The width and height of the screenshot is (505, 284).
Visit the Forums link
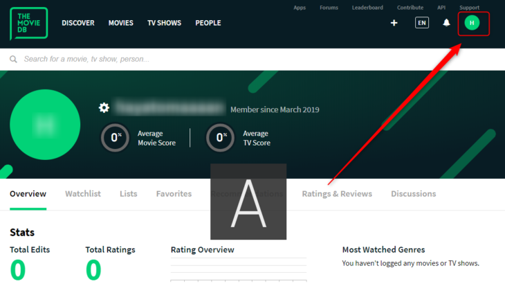(x=329, y=8)
